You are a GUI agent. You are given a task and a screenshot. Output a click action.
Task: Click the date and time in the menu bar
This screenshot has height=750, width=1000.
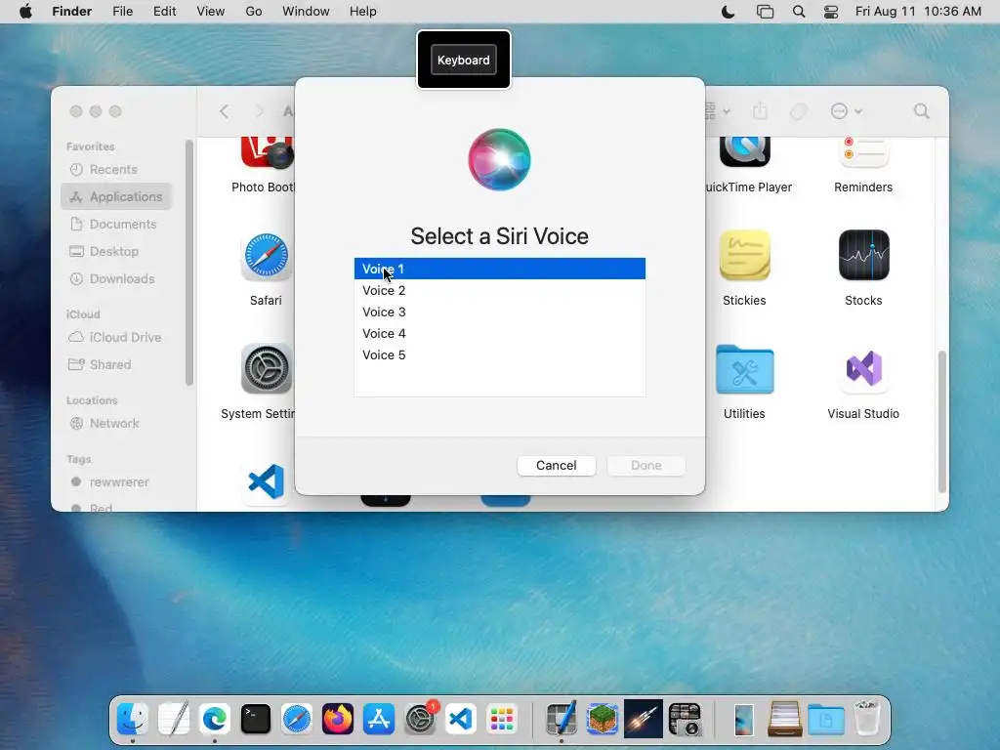click(x=918, y=12)
